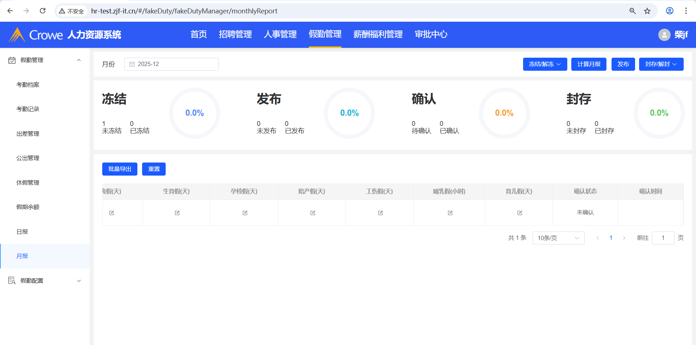Click edit icon in 陪产假(天) column
The height and width of the screenshot is (345, 696).
tap(312, 213)
